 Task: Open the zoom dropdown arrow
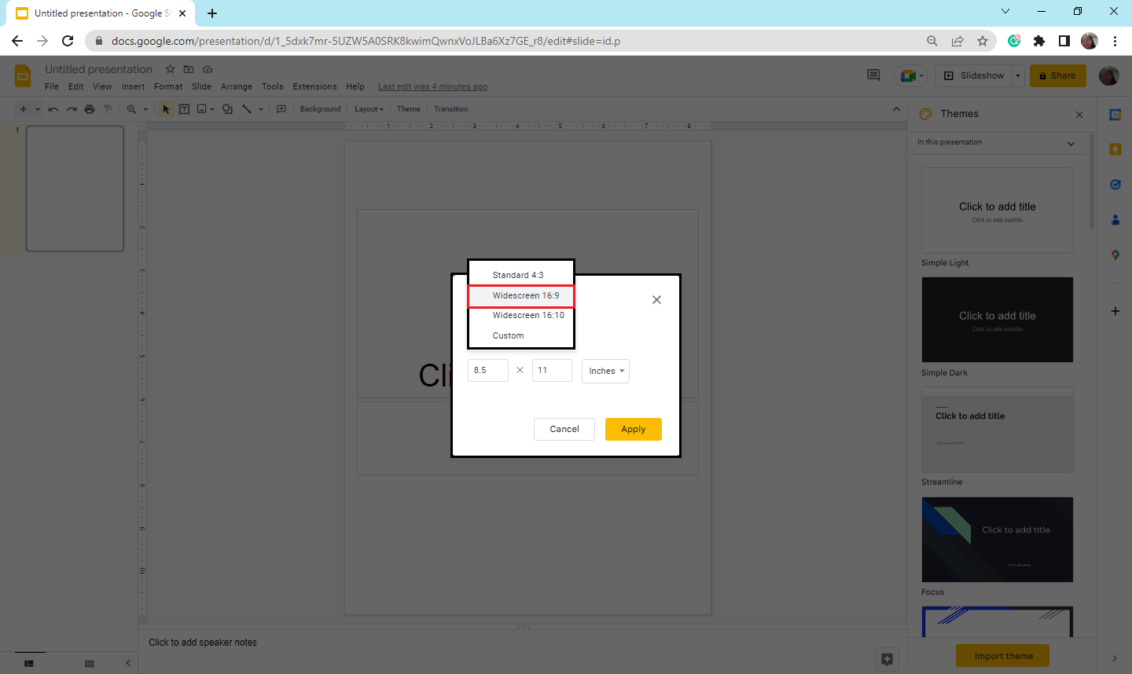tap(146, 108)
